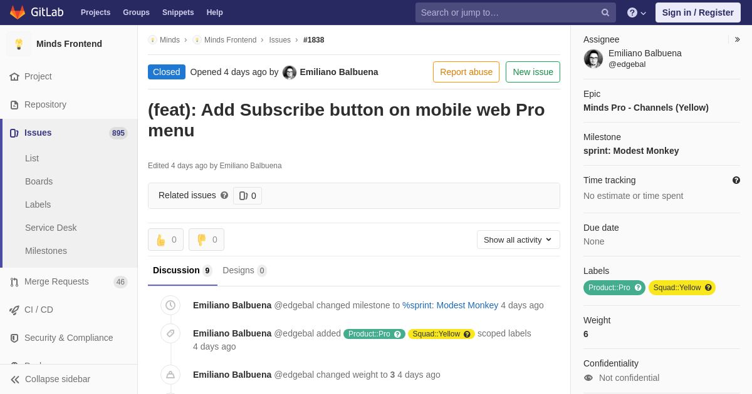Open the Snippets menu item
Viewport: 752px width, 394px height.
[178, 13]
